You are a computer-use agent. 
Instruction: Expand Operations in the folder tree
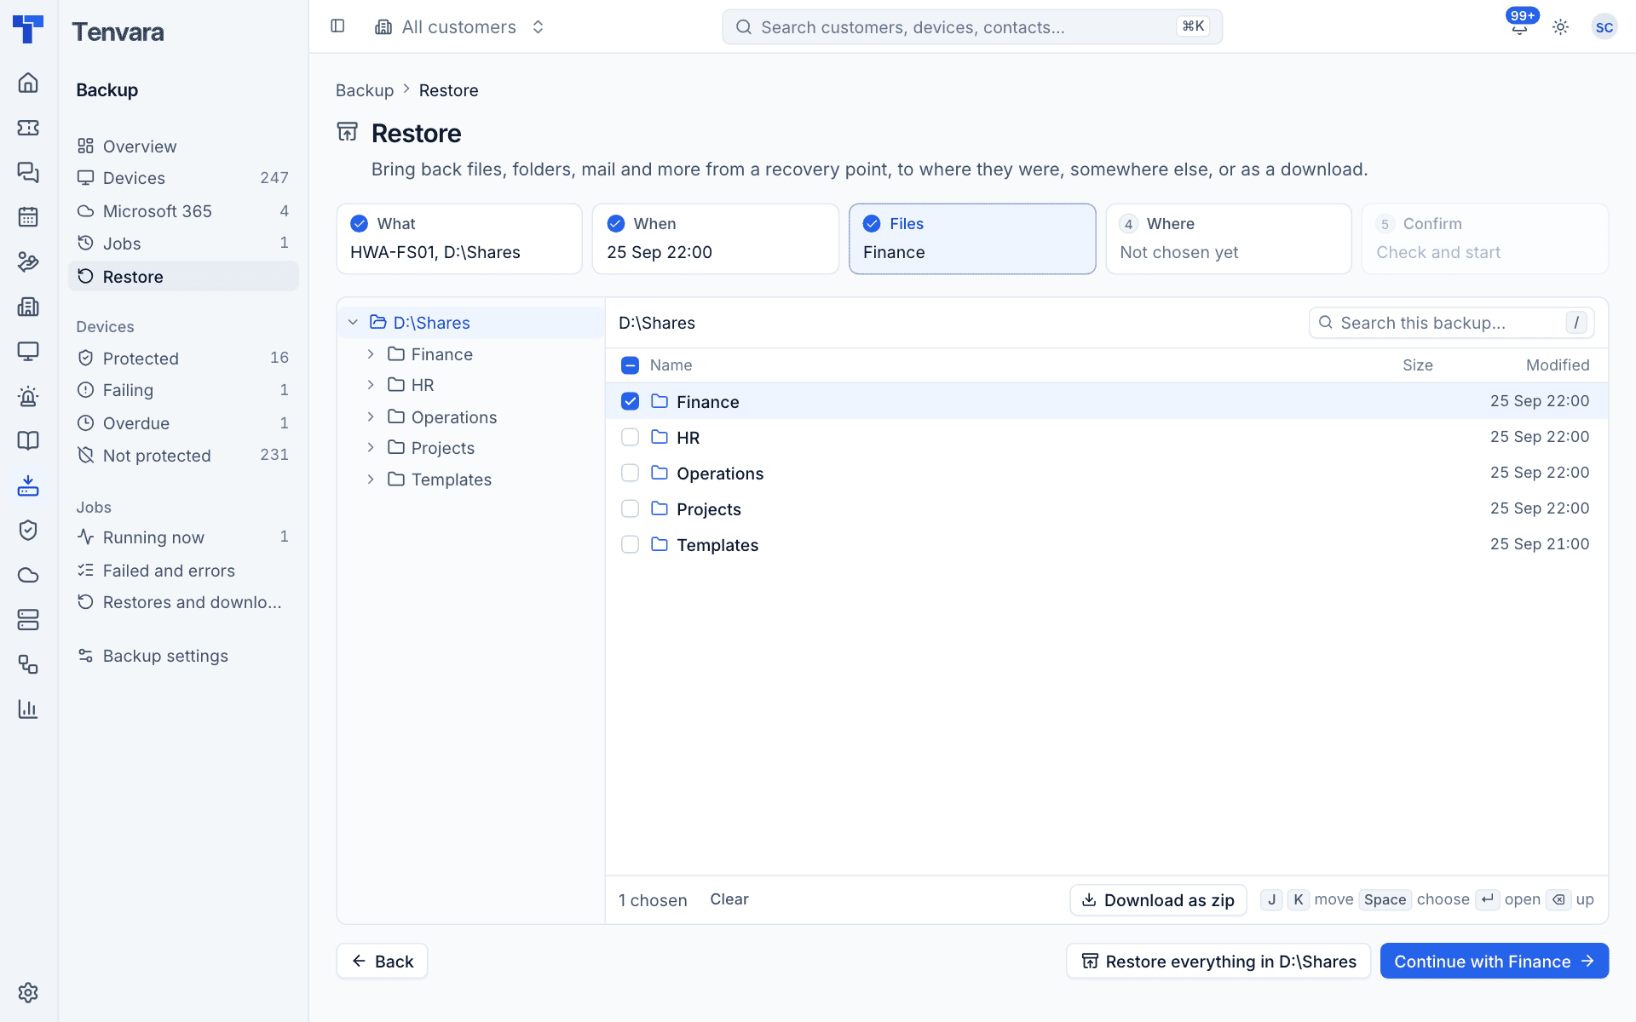click(371, 416)
